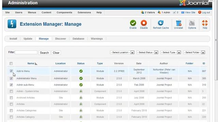Switch to the Install tab
Screen dimensions: 218x122
tap(13, 39)
